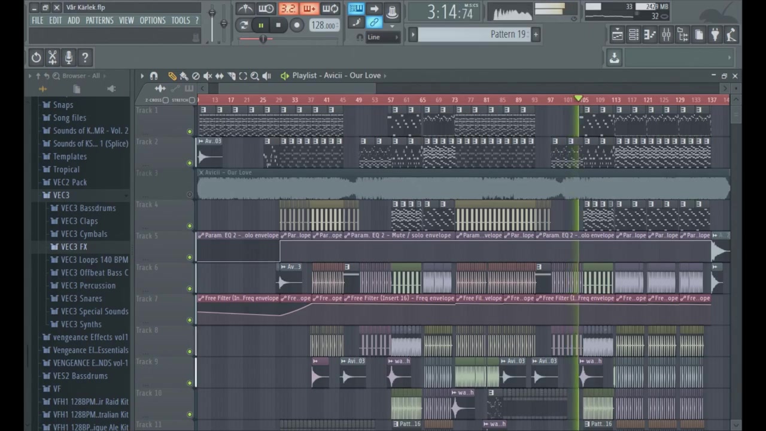Choose the Select tool in Playlist toolbar
The height and width of the screenshot is (431, 766).
[243, 76]
